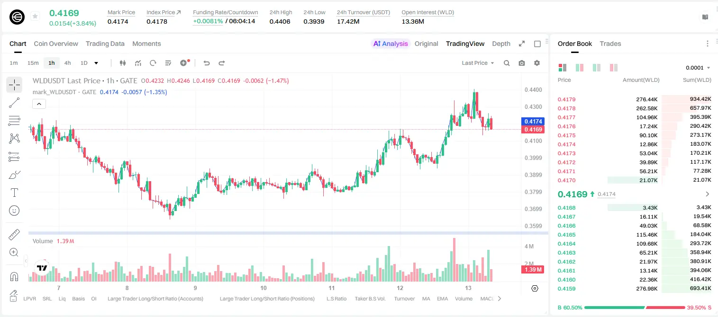Screen dimensions: 718x317
Task: Select the trend line drawing tool
Action: [x=14, y=103]
